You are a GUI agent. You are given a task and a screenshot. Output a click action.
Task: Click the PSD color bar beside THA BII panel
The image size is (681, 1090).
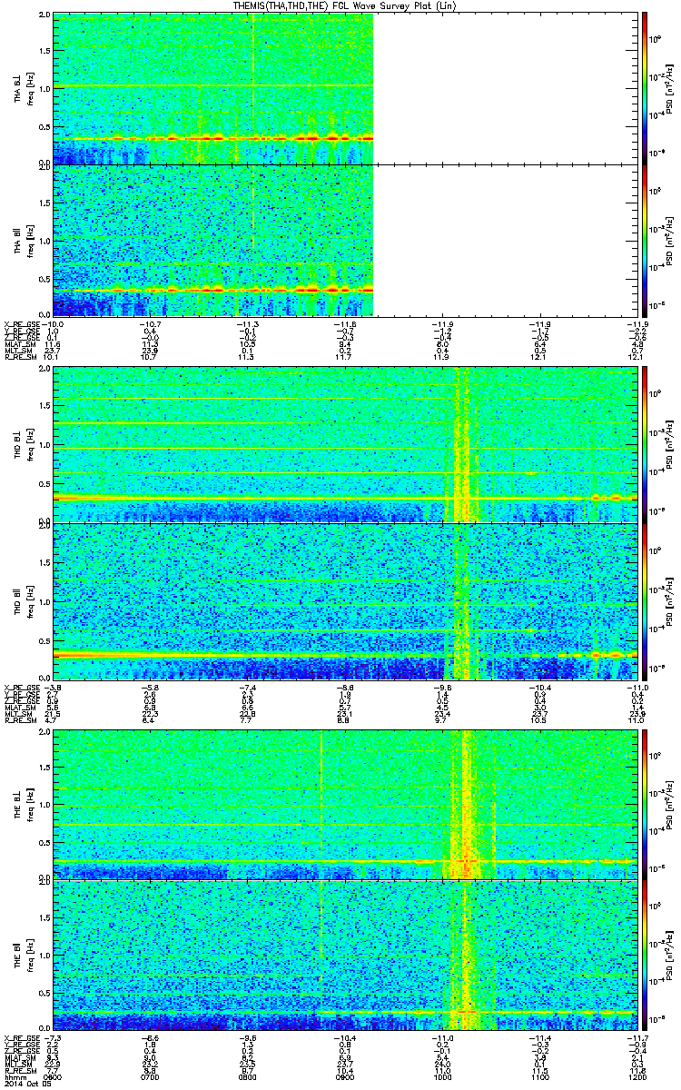point(644,239)
